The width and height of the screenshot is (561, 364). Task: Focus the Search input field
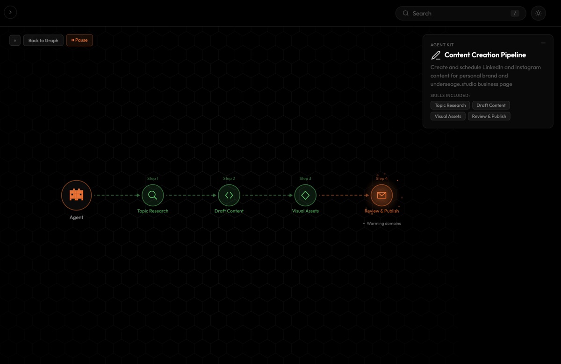[x=458, y=14]
